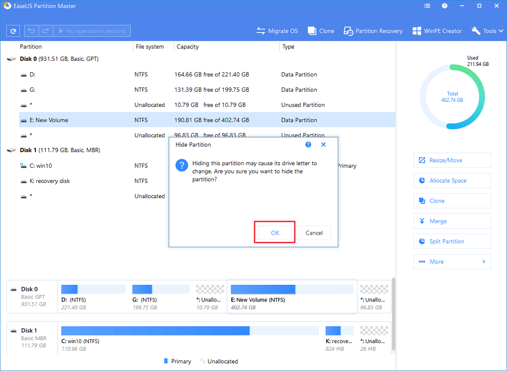Click the refresh icon in the toolbar
Image resolution: width=507 pixels, height=371 pixels.
tap(13, 31)
